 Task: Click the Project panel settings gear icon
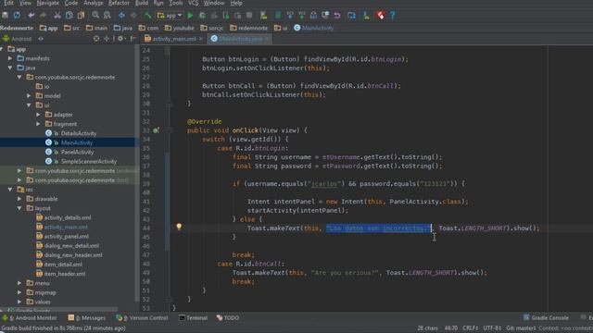120,39
